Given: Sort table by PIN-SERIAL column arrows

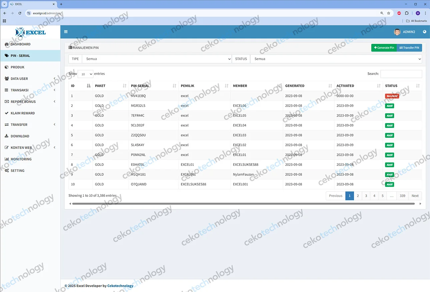Looking at the screenshot, I should (174, 86).
